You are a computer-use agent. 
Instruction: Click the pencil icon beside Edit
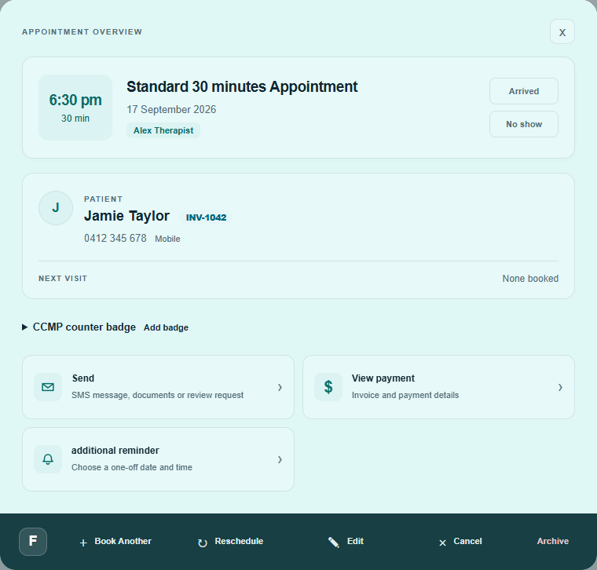coord(334,543)
